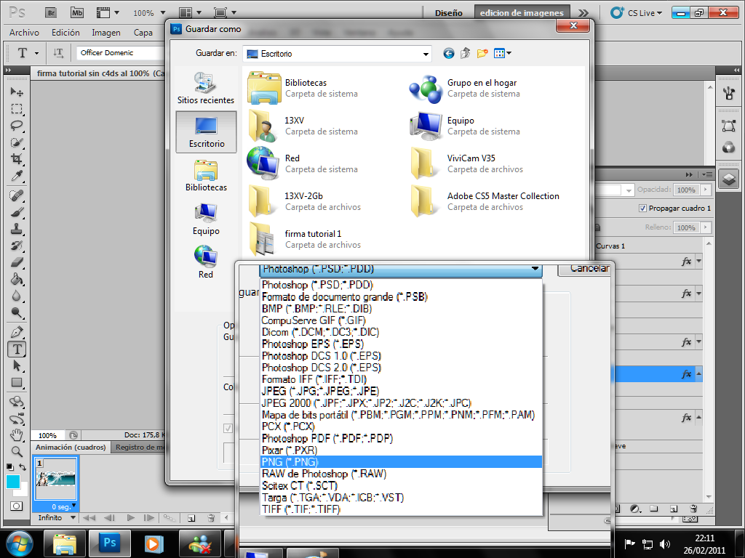Select the Dodge tool

pos(17,312)
